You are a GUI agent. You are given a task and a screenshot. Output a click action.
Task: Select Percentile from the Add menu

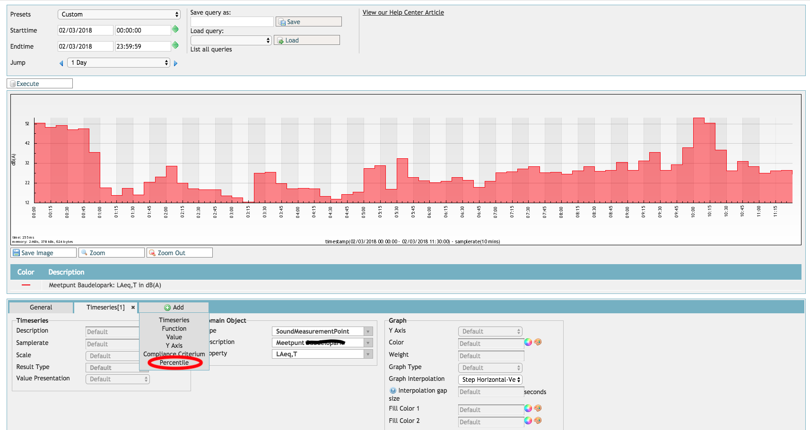(x=174, y=363)
